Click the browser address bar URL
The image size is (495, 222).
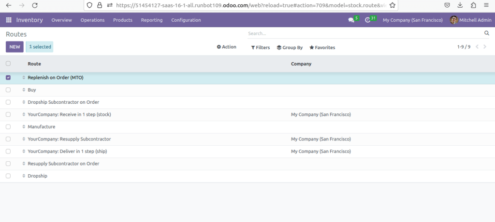pos(251,5)
